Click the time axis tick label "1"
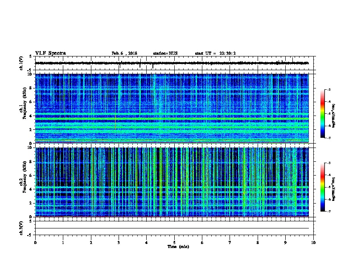Viewport: 353px width, 272px height. (63, 243)
